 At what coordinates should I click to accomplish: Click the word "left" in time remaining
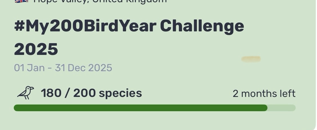pyautogui.click(x=286, y=94)
